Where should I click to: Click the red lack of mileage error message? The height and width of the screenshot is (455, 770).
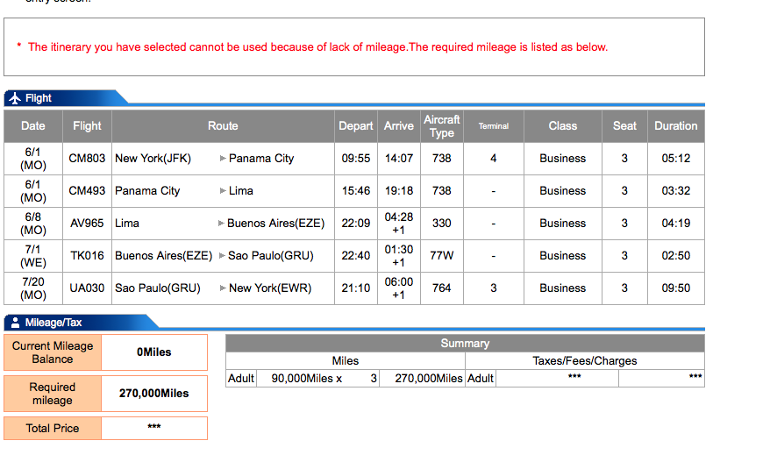click(x=317, y=47)
